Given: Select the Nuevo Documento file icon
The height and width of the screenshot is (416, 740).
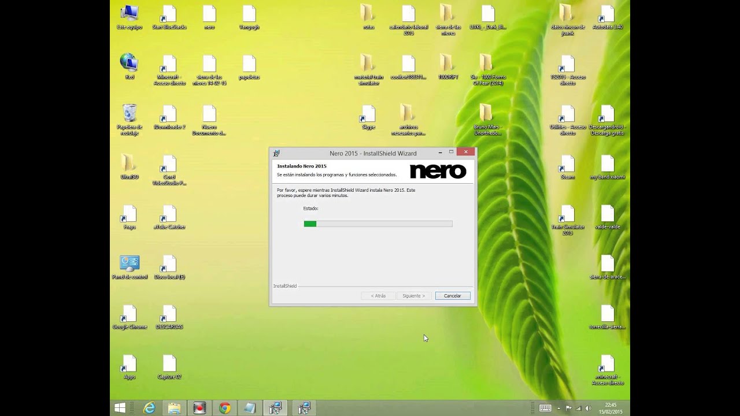Looking at the screenshot, I should tap(209, 120).
